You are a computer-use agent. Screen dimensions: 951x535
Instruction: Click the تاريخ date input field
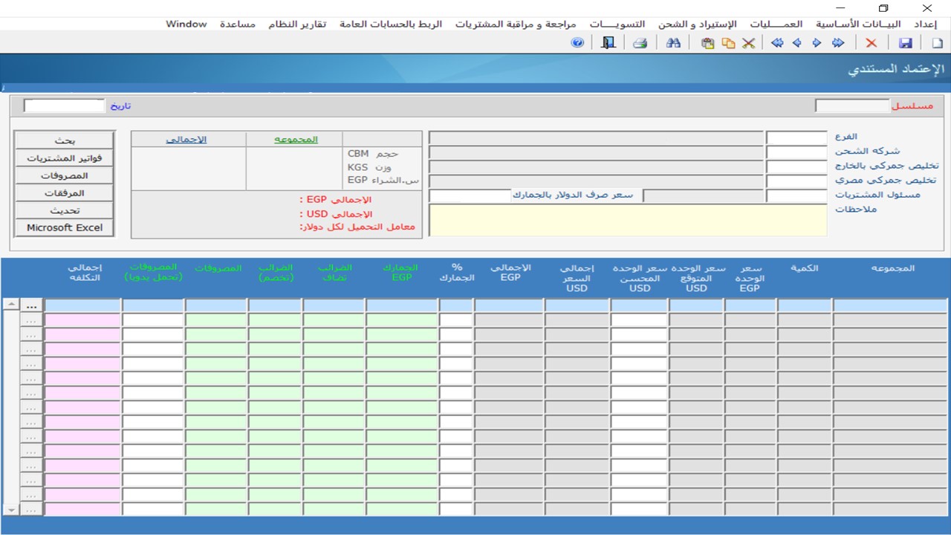[x=65, y=106]
